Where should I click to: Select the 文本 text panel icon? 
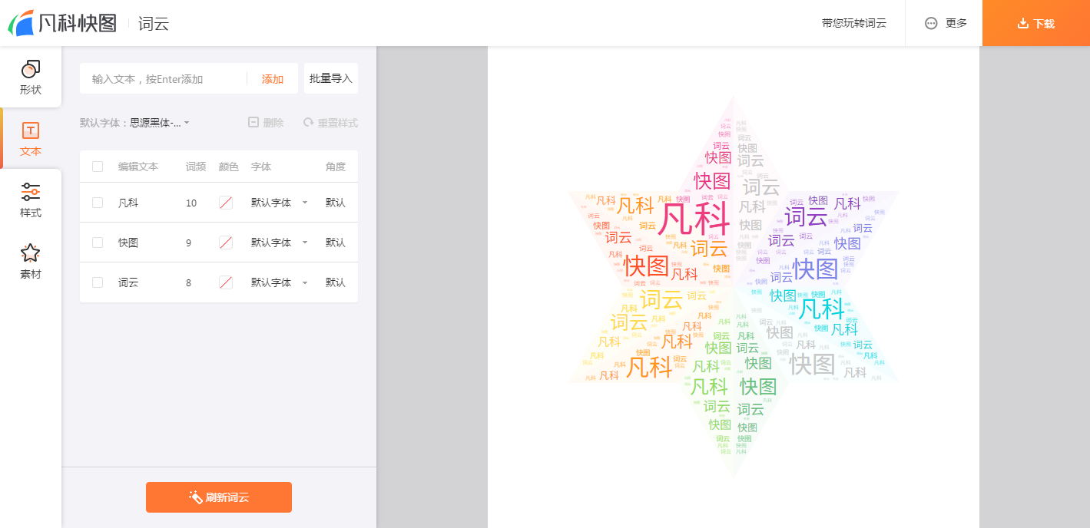point(31,130)
